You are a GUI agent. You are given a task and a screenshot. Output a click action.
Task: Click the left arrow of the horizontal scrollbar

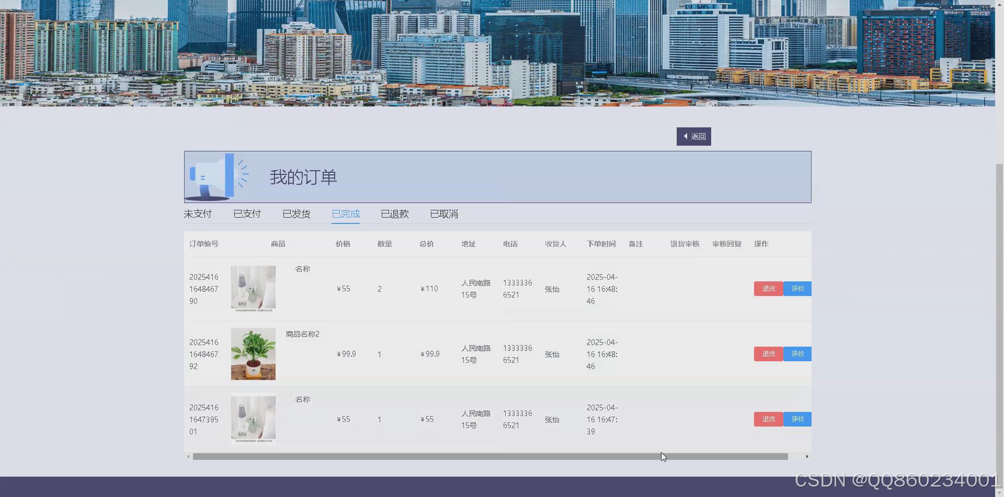[x=189, y=456]
